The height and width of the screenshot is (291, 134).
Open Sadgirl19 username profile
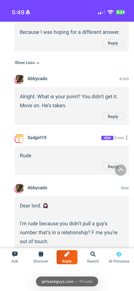coord(37,138)
